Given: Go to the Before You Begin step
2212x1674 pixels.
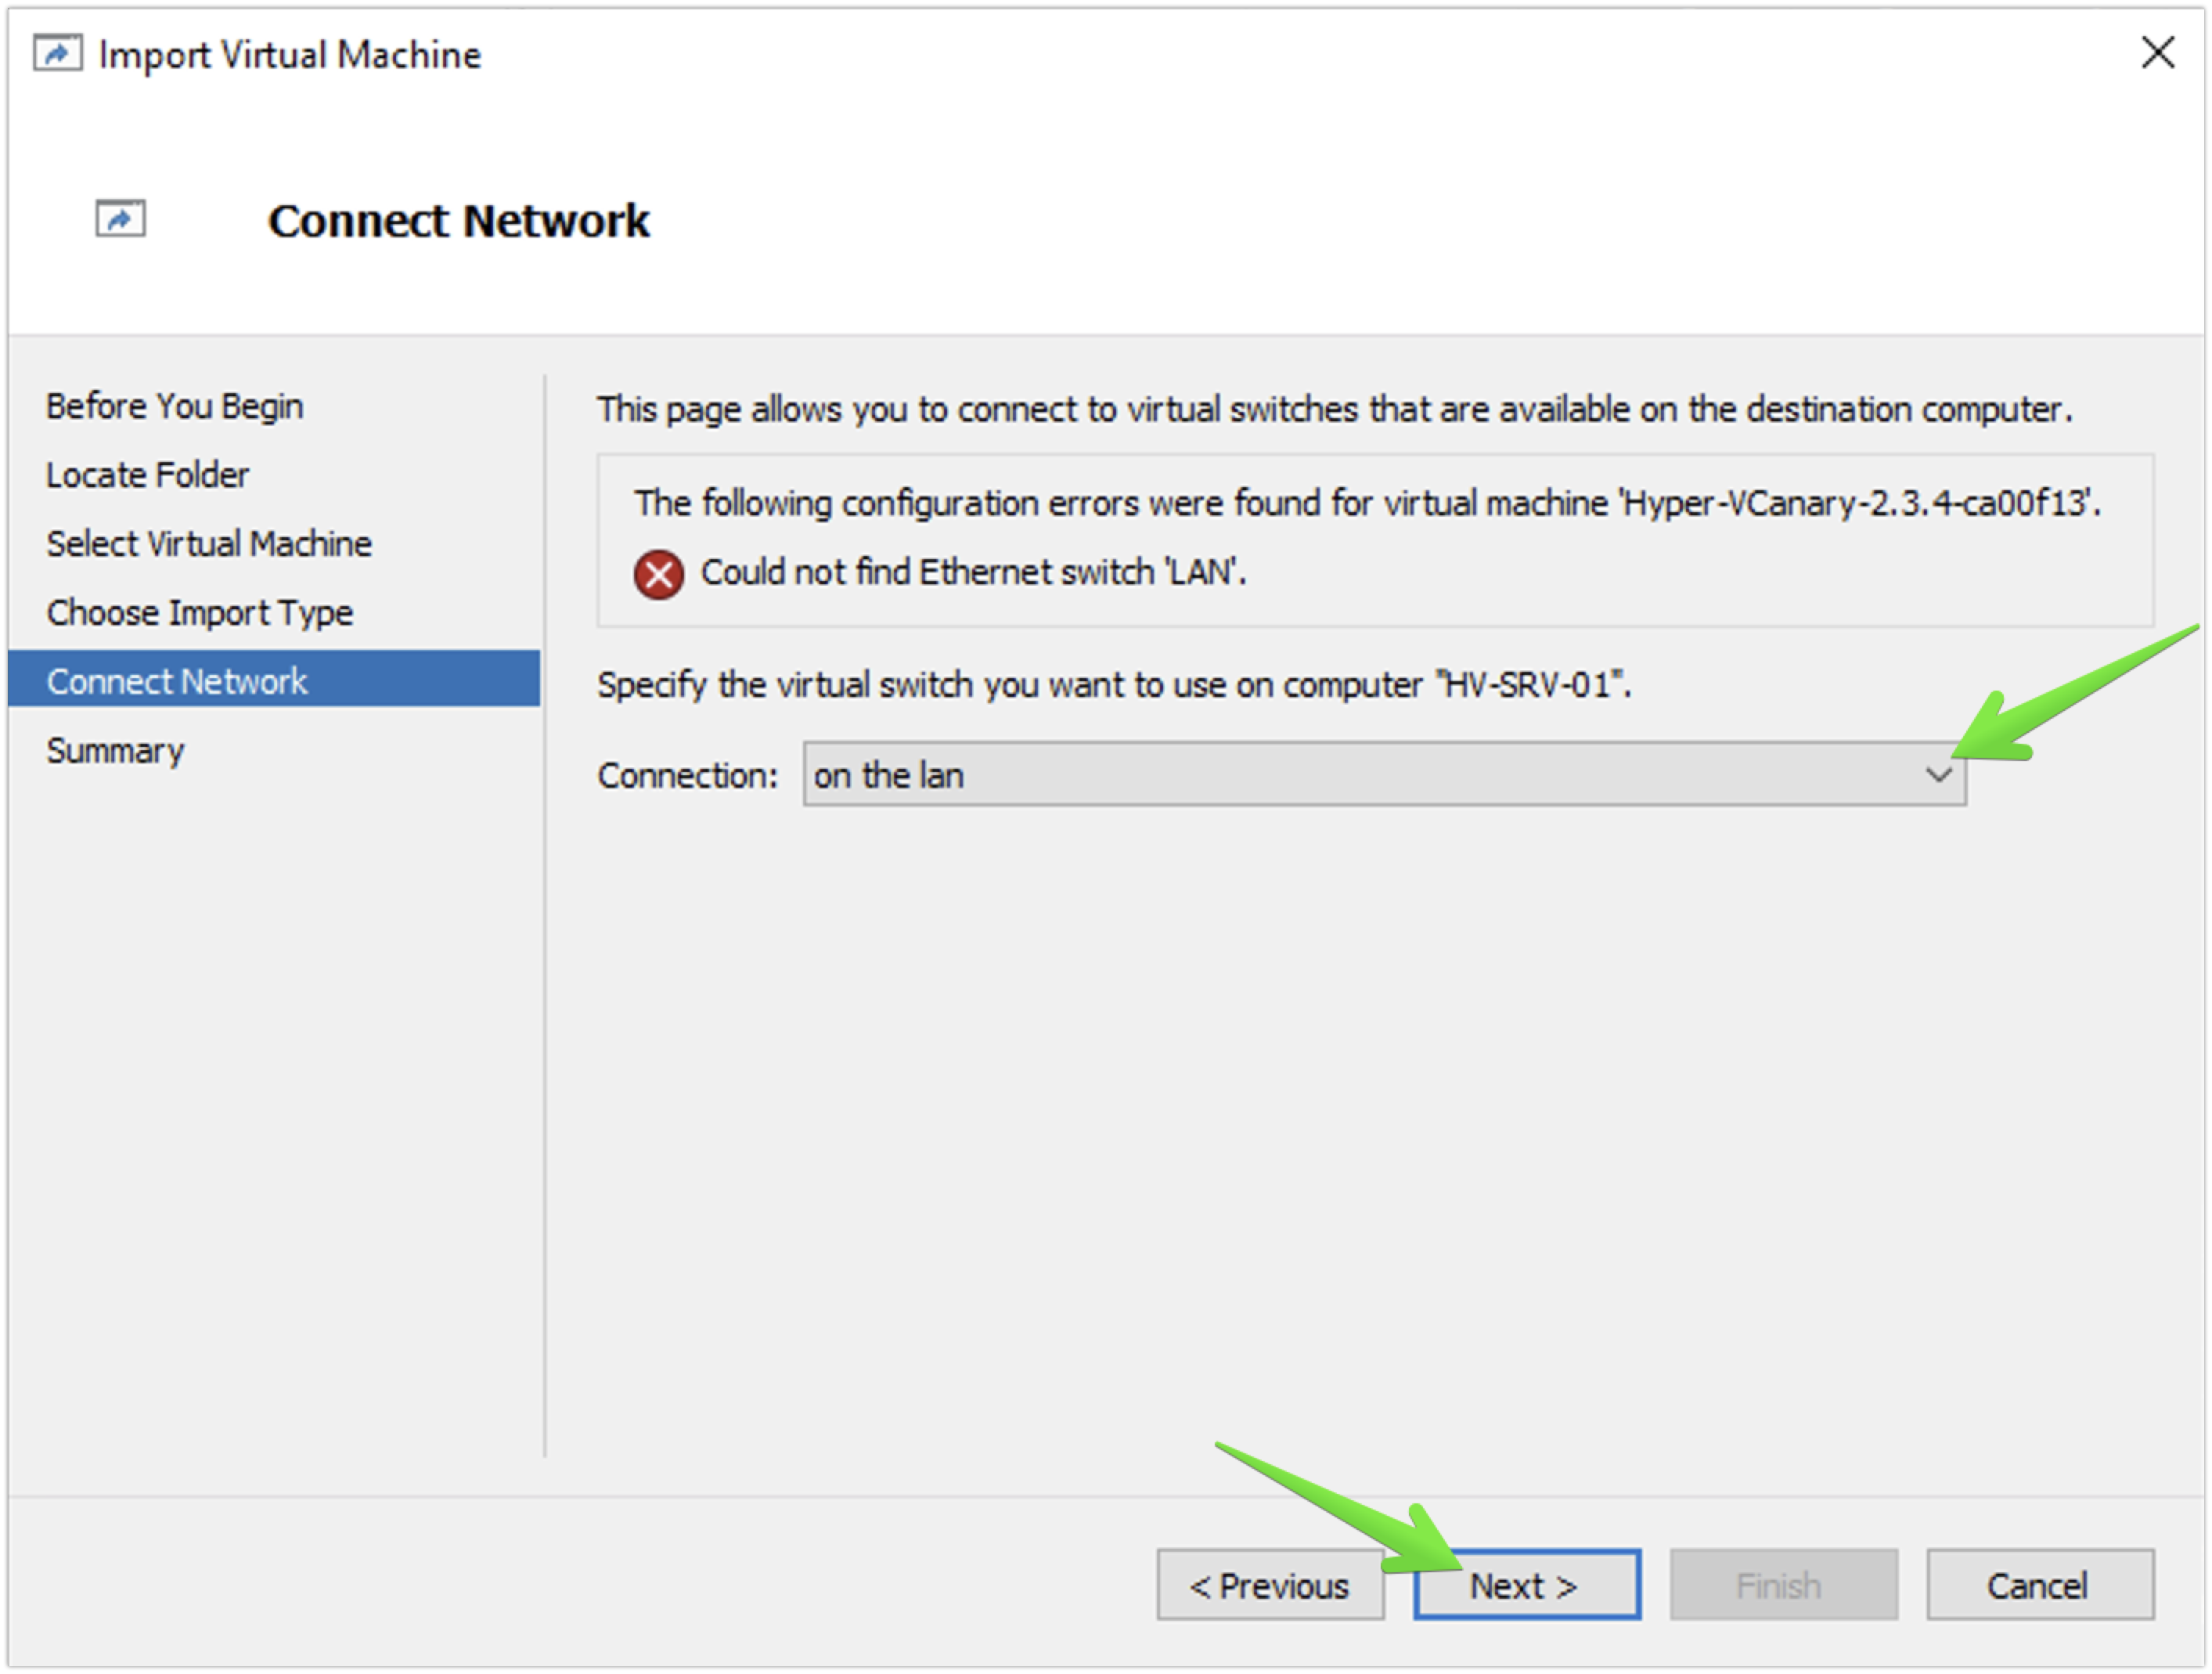Looking at the screenshot, I should (174, 406).
